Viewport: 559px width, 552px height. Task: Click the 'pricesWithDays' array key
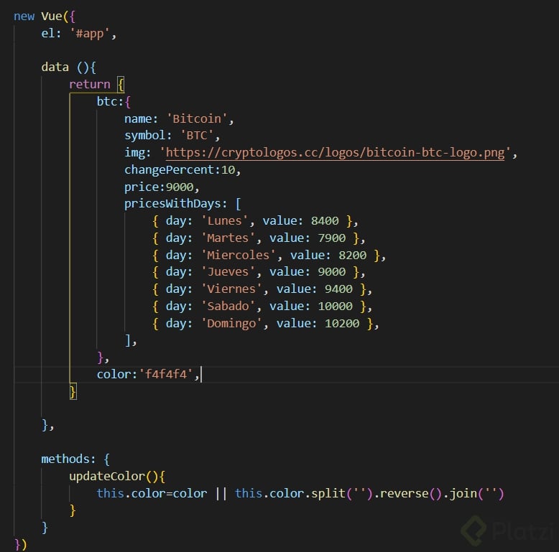tap(173, 204)
